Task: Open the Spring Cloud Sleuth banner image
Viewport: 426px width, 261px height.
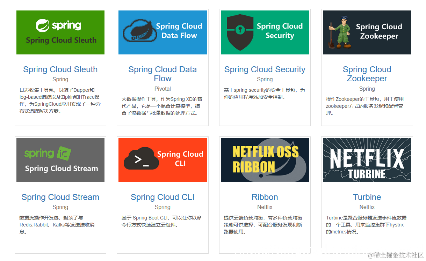Action: click(x=60, y=32)
